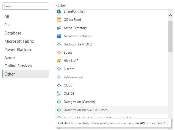Click the SharePoint list connector icon
This screenshot has height=130, width=175.
point(59,11)
